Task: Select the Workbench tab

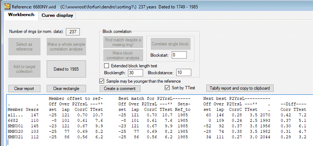Action: [21, 15]
